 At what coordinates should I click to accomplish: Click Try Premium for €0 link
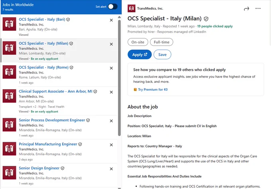pyautogui.click(x=153, y=90)
